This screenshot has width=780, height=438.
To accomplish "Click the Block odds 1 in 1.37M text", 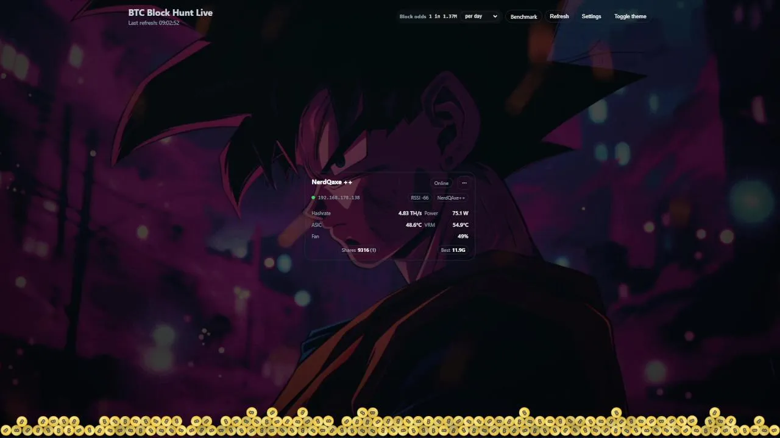I will click(428, 16).
